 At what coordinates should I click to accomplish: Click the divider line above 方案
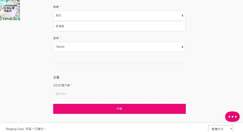pyautogui.click(x=119, y=64)
